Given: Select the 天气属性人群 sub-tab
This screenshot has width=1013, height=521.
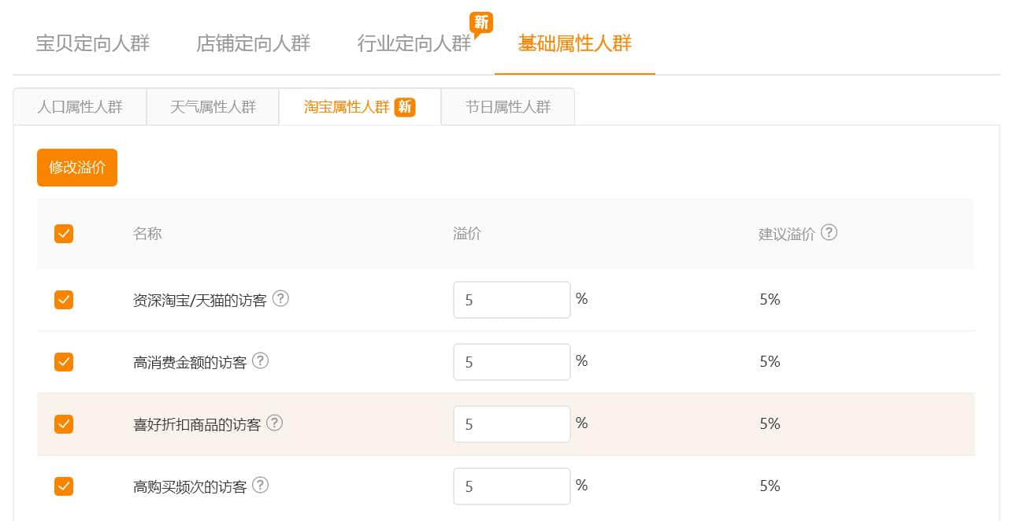Looking at the screenshot, I should 213,107.
